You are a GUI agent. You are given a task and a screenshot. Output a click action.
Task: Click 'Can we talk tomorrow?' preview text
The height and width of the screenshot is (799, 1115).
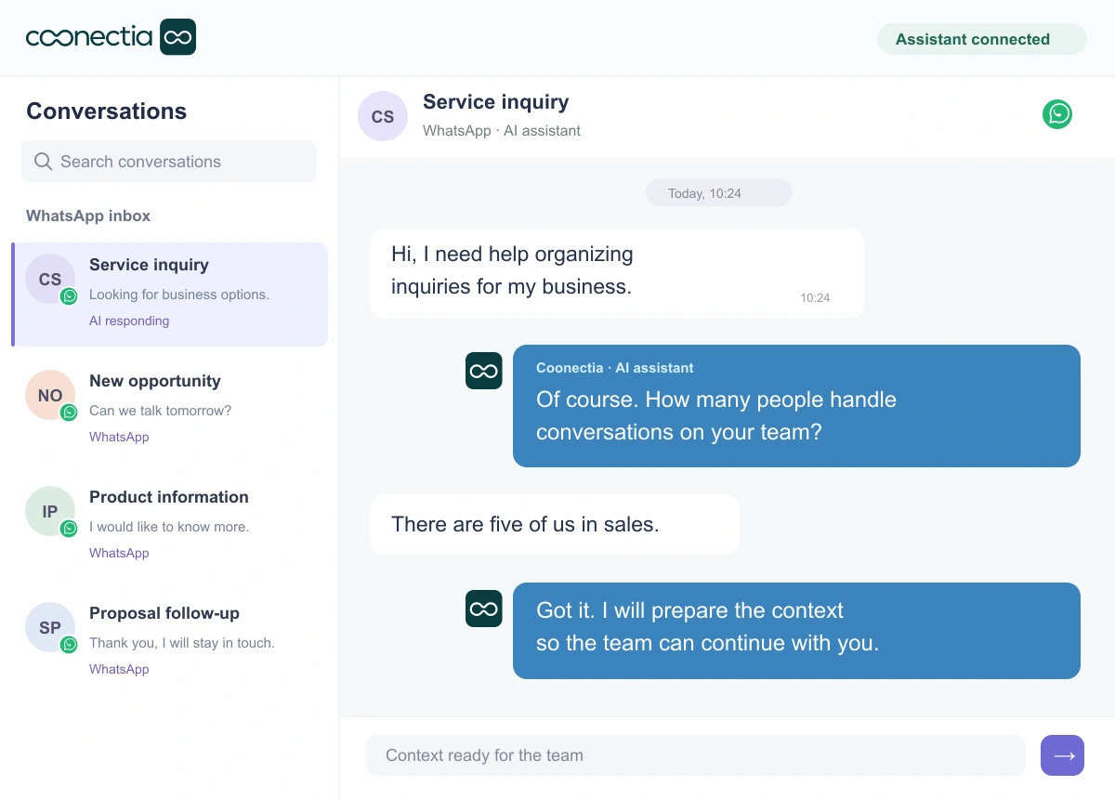pyautogui.click(x=161, y=411)
